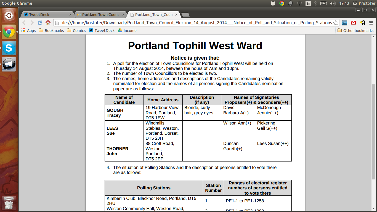Screen dimensions: 377x212
Task: Open battery status indicator
Action: tap(323, 3)
